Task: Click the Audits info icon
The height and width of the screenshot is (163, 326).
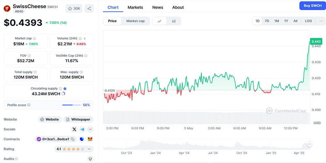Action: point(16,159)
